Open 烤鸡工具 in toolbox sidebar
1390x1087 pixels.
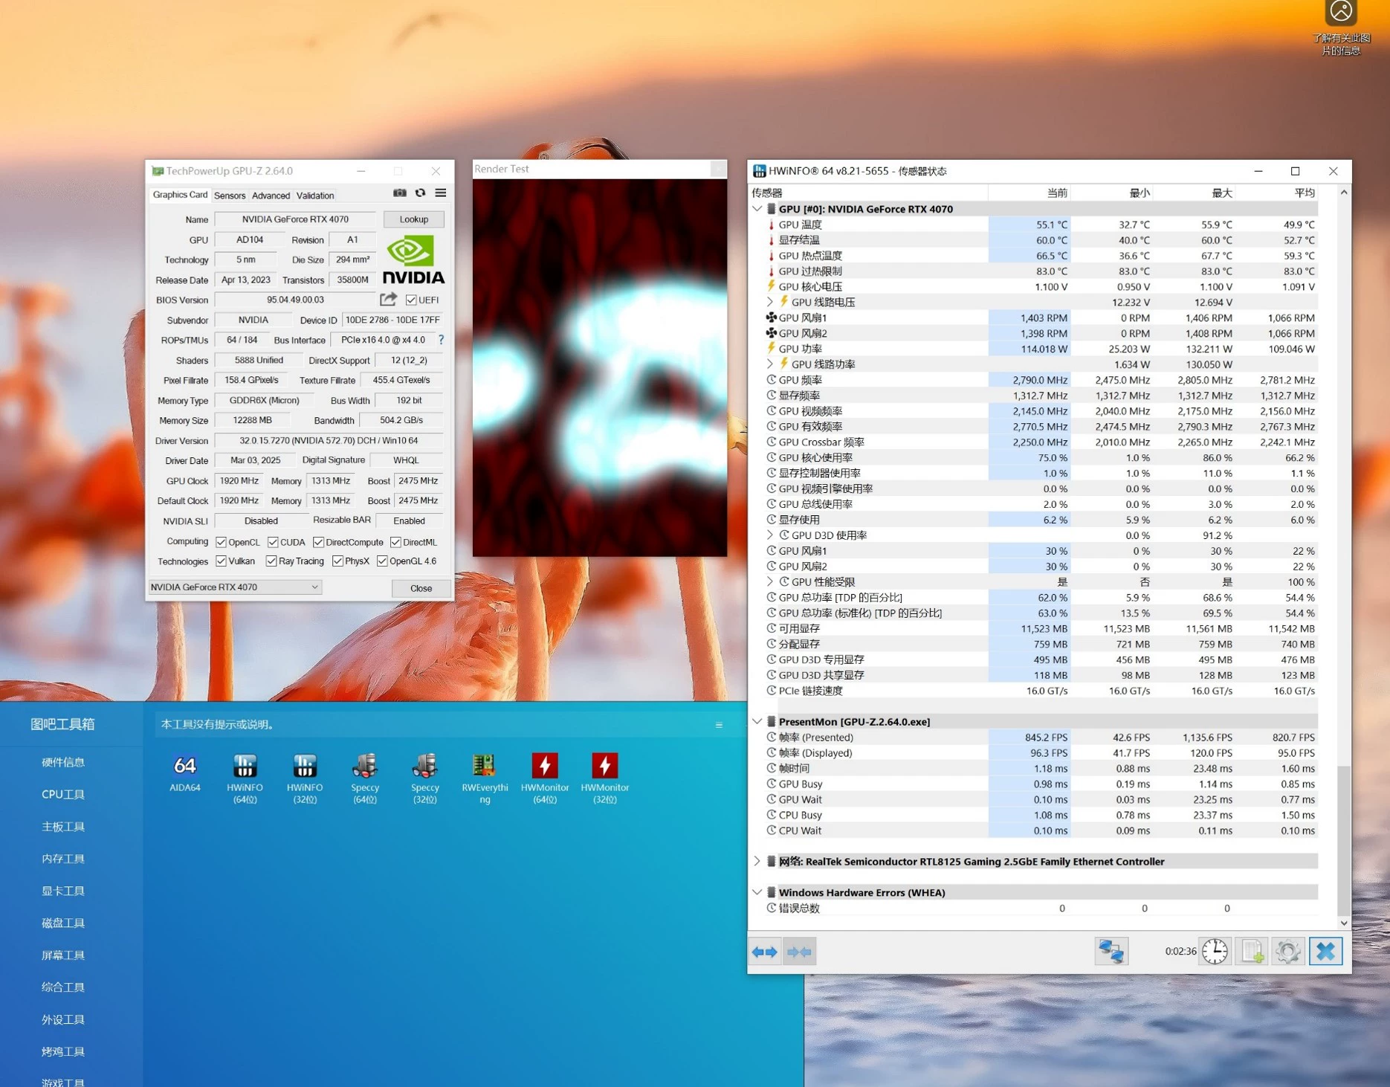[x=63, y=1051]
